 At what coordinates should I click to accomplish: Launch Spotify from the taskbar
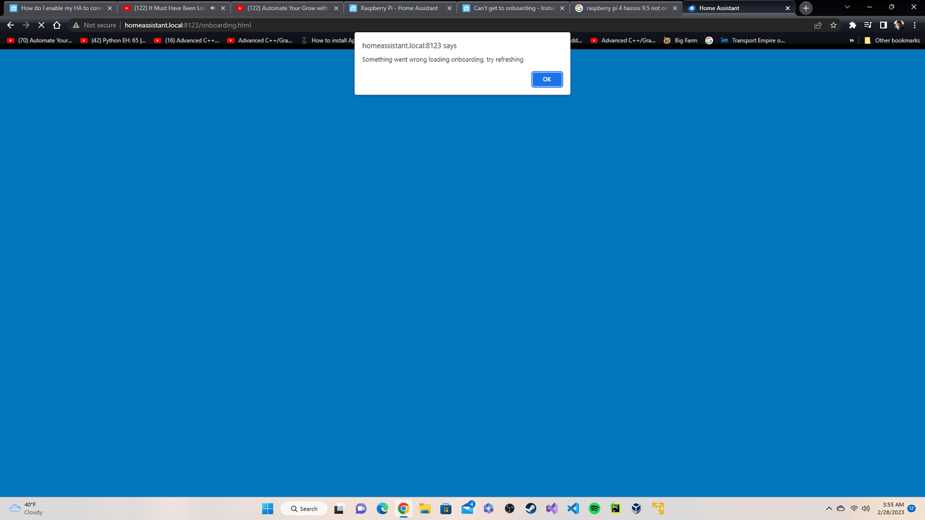click(x=594, y=509)
